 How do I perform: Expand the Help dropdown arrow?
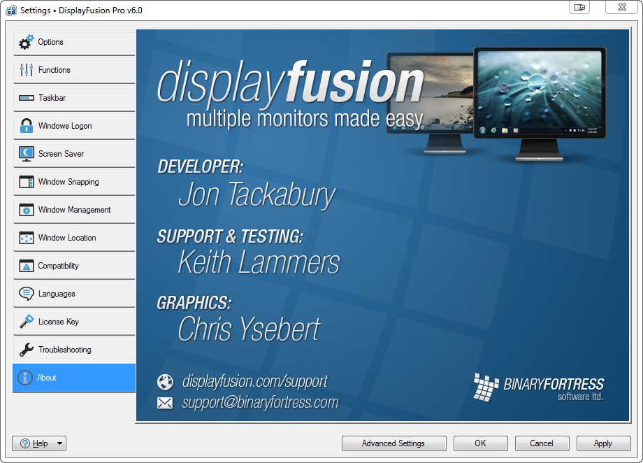[x=59, y=443]
